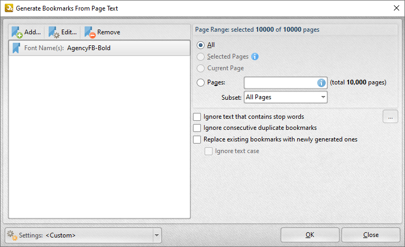Click the Add bookmark rule button
Viewport: 405px width, 247px height.
[26, 32]
